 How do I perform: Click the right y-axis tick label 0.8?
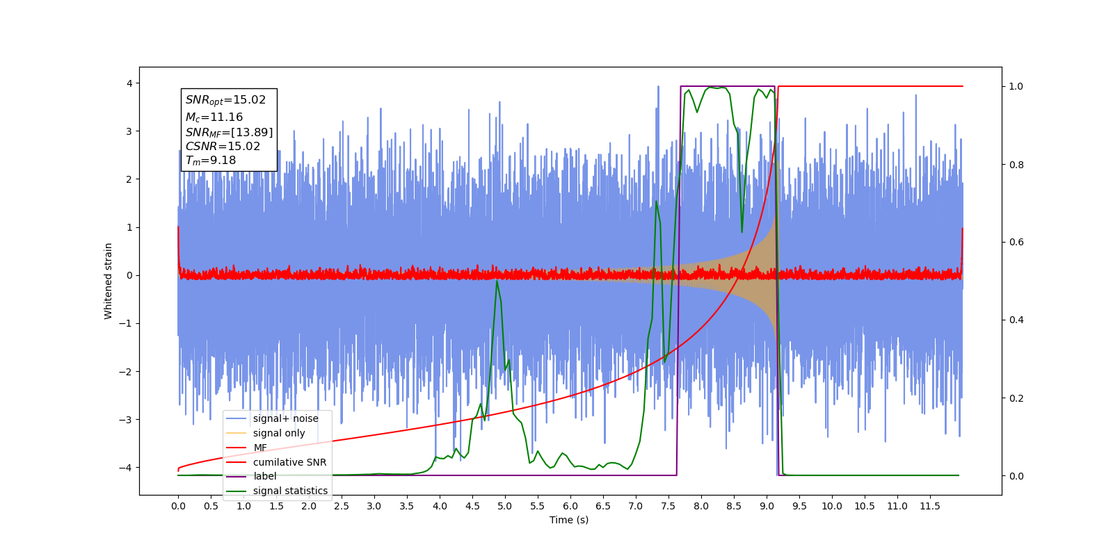click(x=1016, y=165)
